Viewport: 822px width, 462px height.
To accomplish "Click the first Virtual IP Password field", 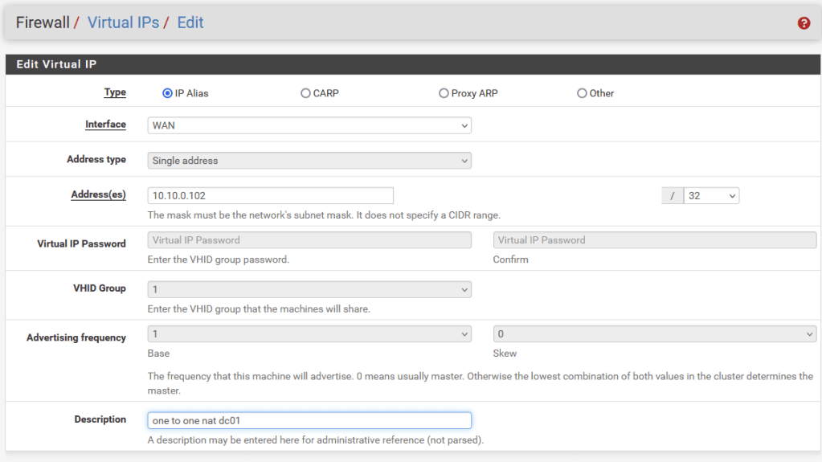I will click(309, 239).
